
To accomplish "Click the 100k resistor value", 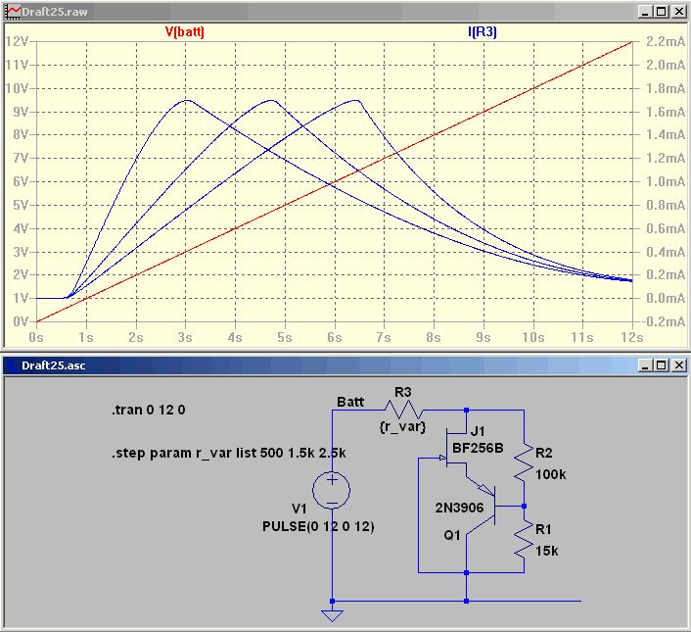I will click(x=551, y=474).
